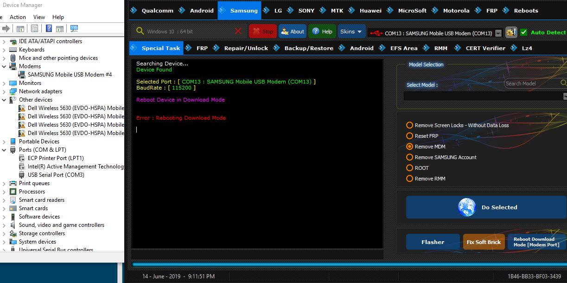Image resolution: width=567 pixels, height=283 pixels.
Task: Click the red USB icon in port box
Action: (x=376, y=33)
